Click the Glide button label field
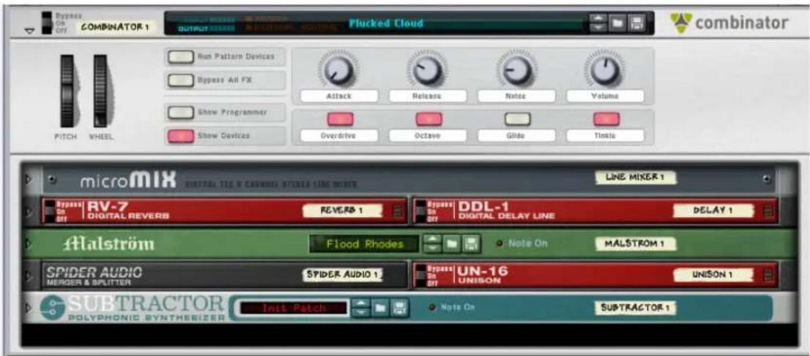Viewport: 810px width, 356px height. [516, 136]
